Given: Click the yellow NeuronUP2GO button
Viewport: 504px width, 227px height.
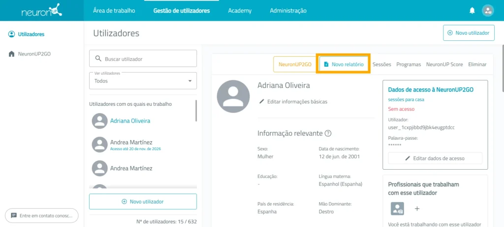Looking at the screenshot, I should (295, 64).
